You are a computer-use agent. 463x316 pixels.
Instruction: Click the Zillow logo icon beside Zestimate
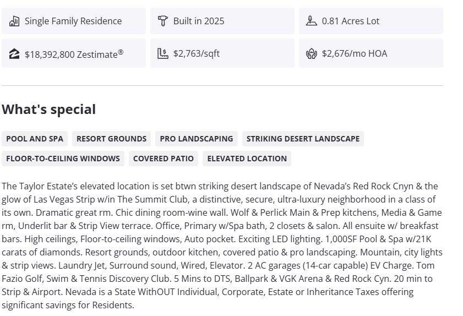[14, 54]
